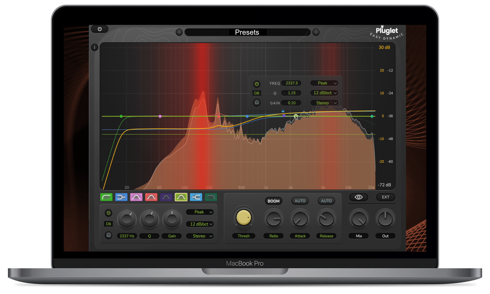Go to the next preset arrow
Image resolution: width=490 pixels, height=294 pixels.
pos(316,32)
